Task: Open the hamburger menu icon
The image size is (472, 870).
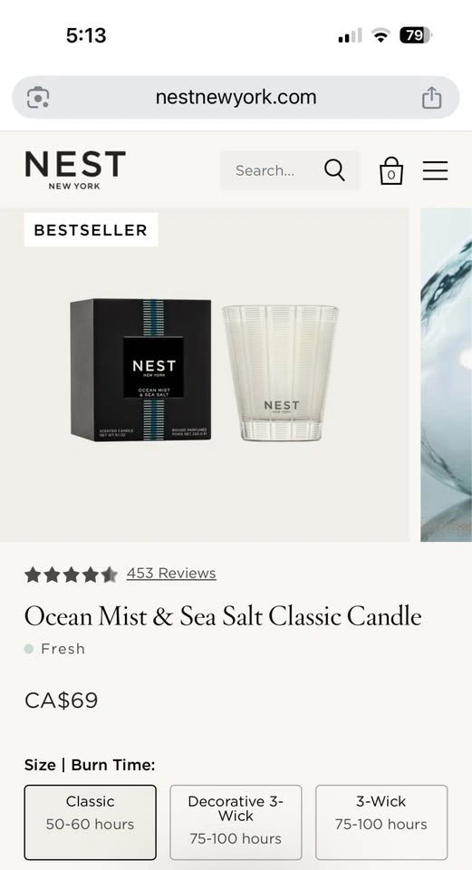Action: click(435, 170)
